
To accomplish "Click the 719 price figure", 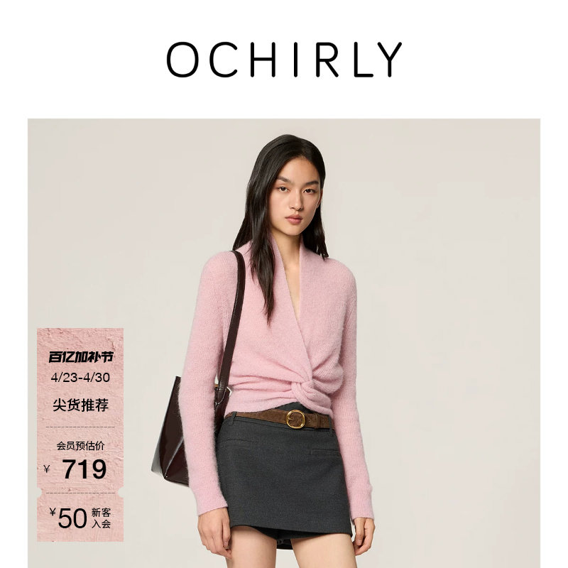I will point(84,469).
